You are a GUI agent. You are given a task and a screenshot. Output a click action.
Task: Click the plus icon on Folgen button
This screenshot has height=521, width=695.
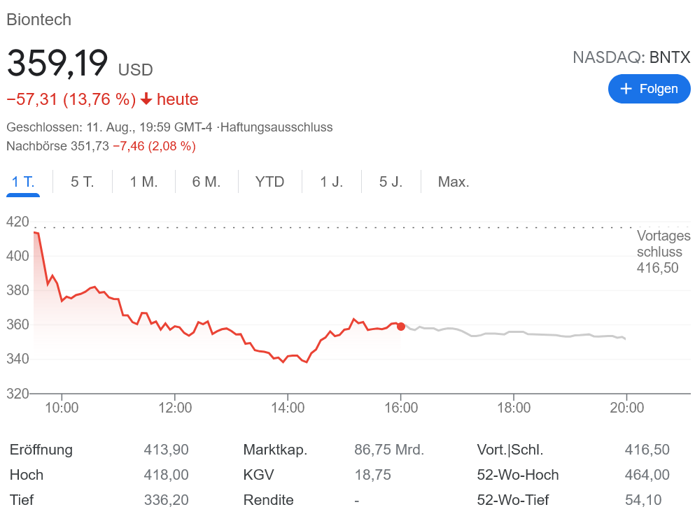pyautogui.click(x=626, y=89)
